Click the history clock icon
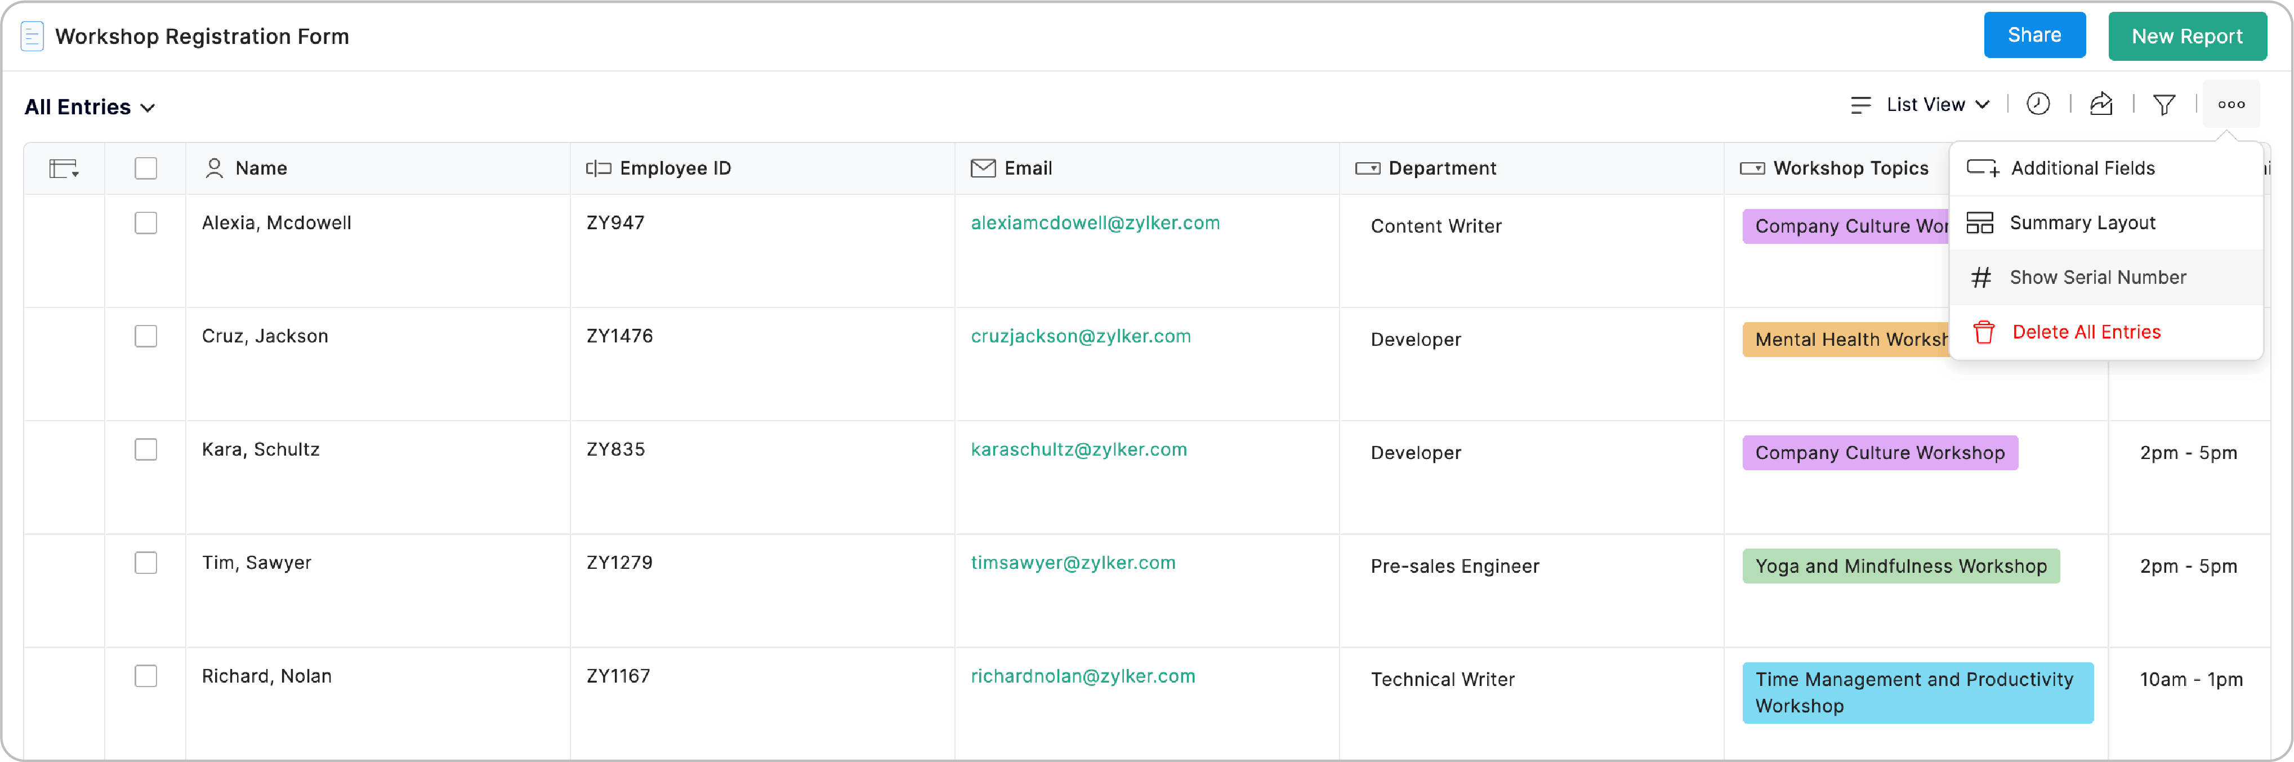This screenshot has height=762, width=2294. (x=2038, y=104)
